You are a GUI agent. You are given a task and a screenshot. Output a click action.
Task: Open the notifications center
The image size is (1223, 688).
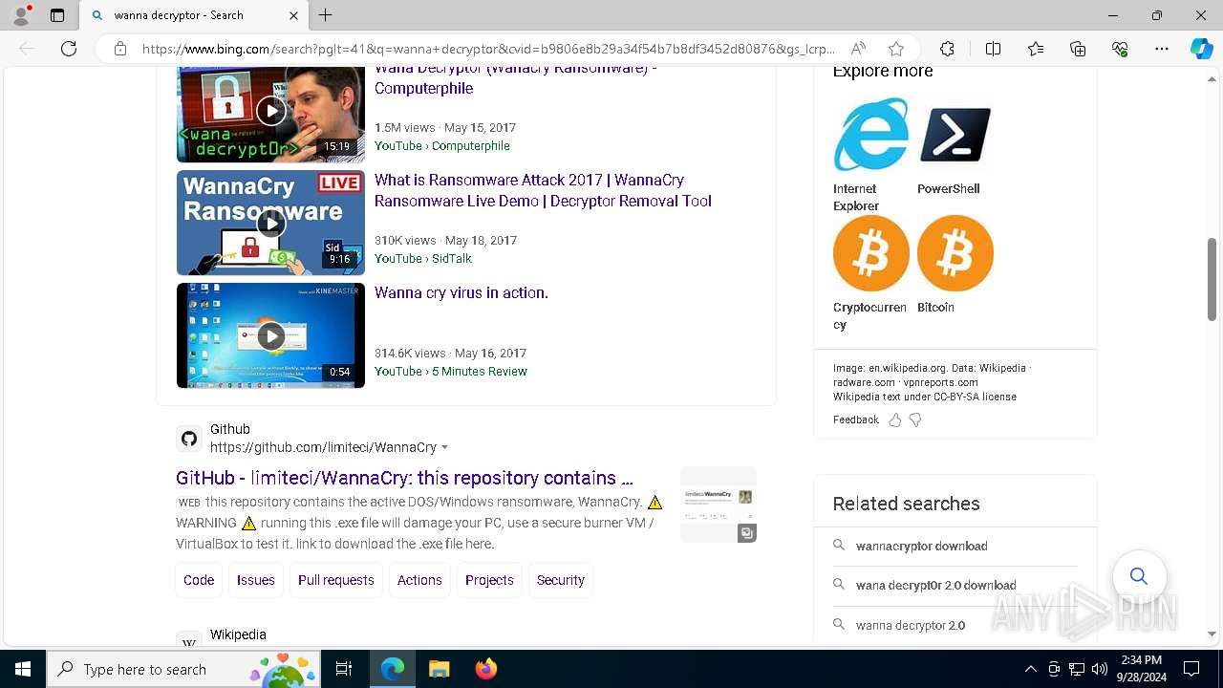1191,669
